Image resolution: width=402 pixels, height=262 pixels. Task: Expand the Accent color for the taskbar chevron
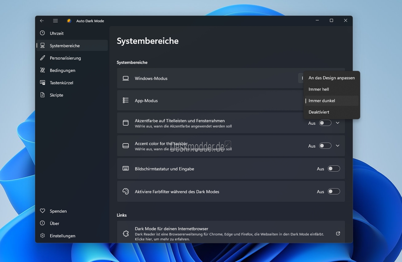(x=338, y=146)
